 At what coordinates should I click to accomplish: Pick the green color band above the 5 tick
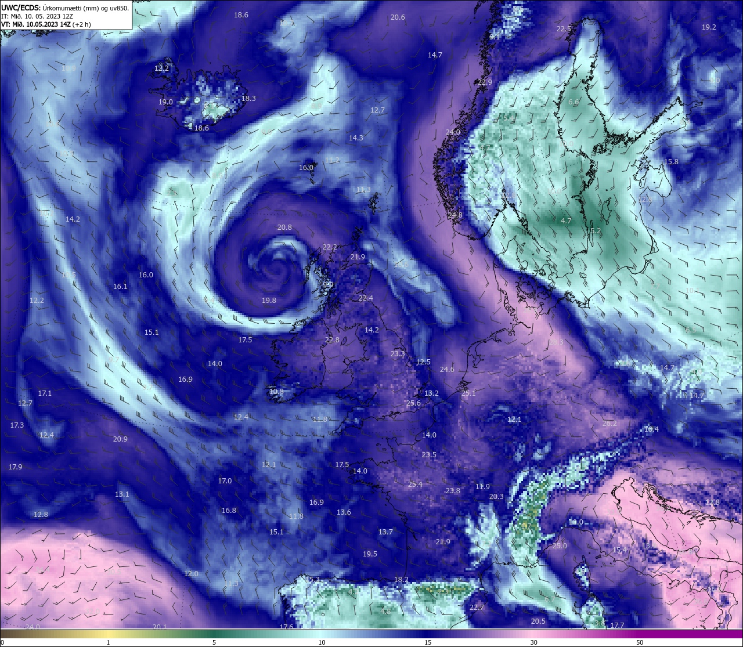pos(214,634)
